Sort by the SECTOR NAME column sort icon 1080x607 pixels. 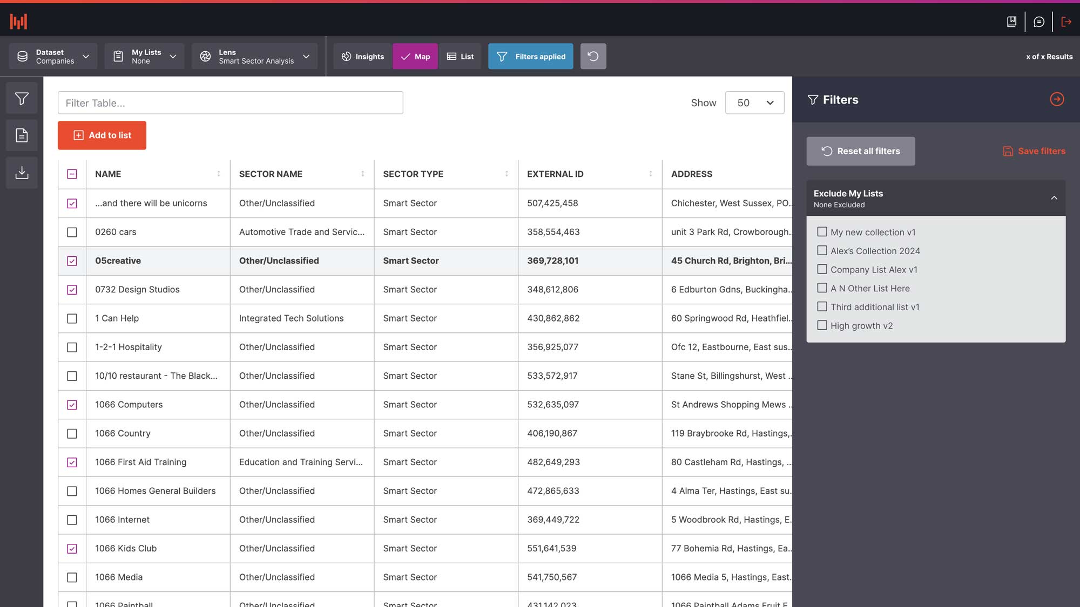(362, 174)
